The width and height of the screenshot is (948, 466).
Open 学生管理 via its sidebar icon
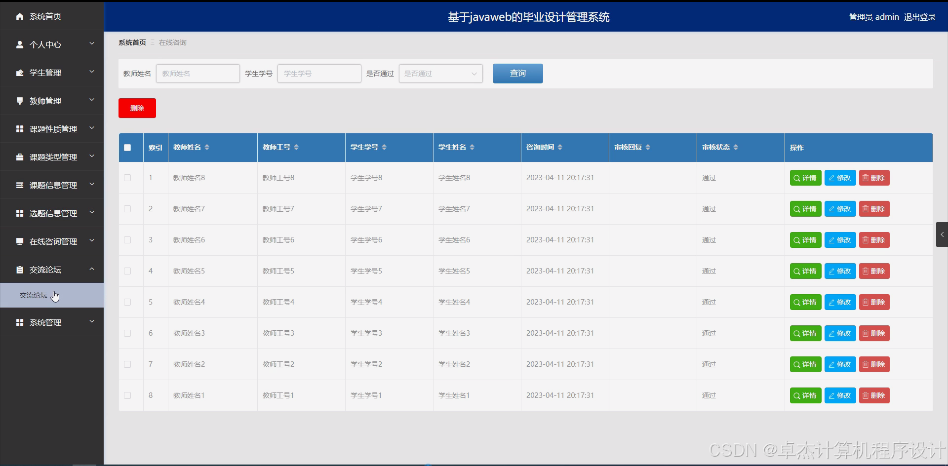point(20,73)
